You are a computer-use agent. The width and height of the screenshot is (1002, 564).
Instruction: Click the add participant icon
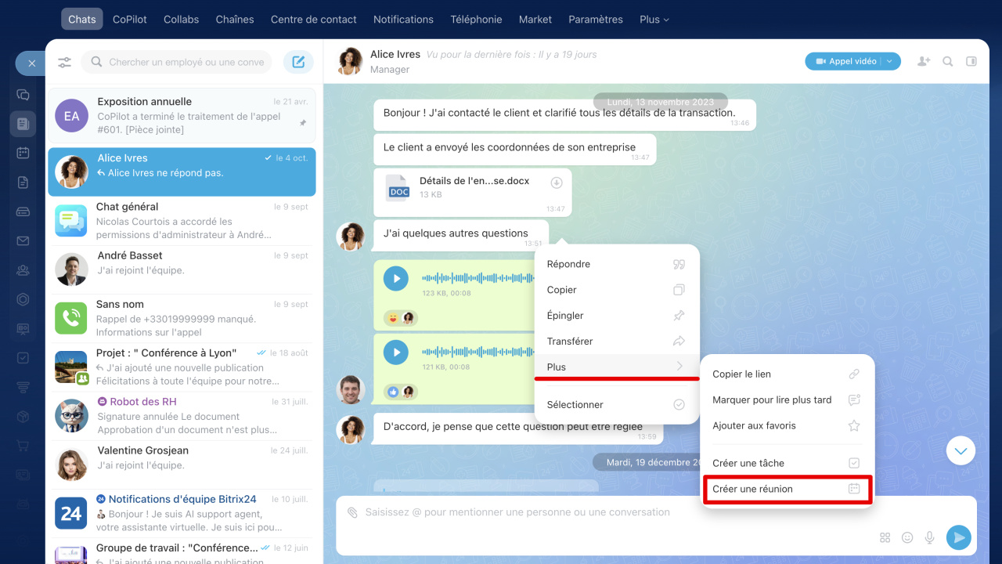point(924,61)
